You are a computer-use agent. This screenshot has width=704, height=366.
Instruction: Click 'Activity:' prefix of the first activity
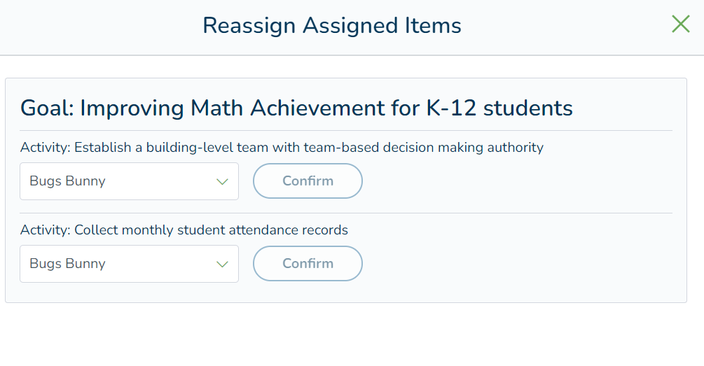pos(46,148)
